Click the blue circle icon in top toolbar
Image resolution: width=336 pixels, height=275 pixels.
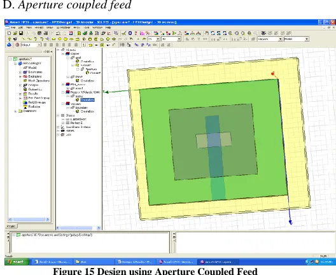click(x=130, y=33)
